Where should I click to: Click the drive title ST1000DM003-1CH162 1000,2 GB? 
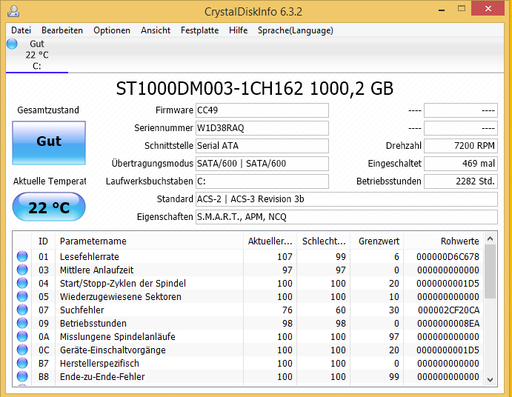pyautogui.click(x=255, y=88)
